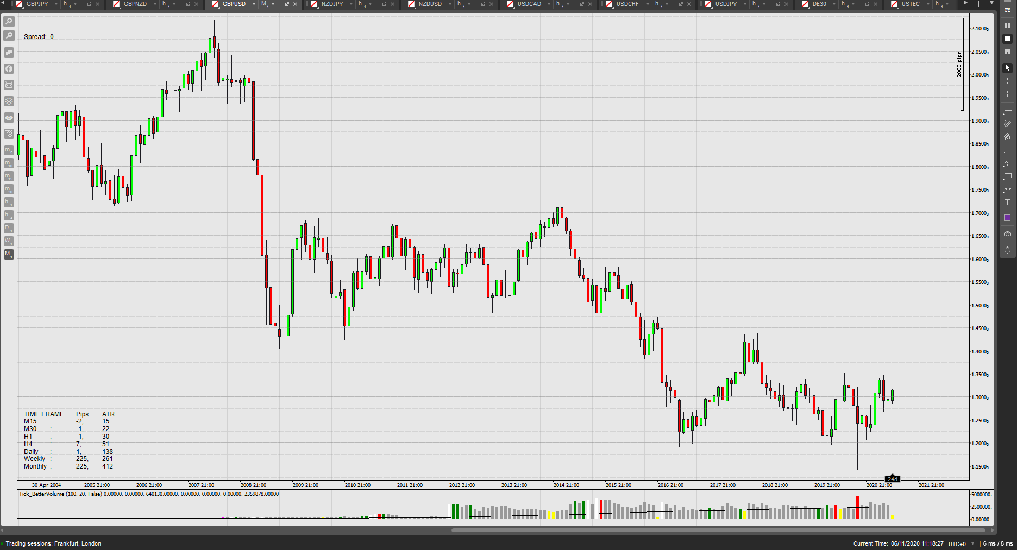Switch to multi-chart grid layout icon
The width and height of the screenshot is (1017, 550).
[1007, 26]
